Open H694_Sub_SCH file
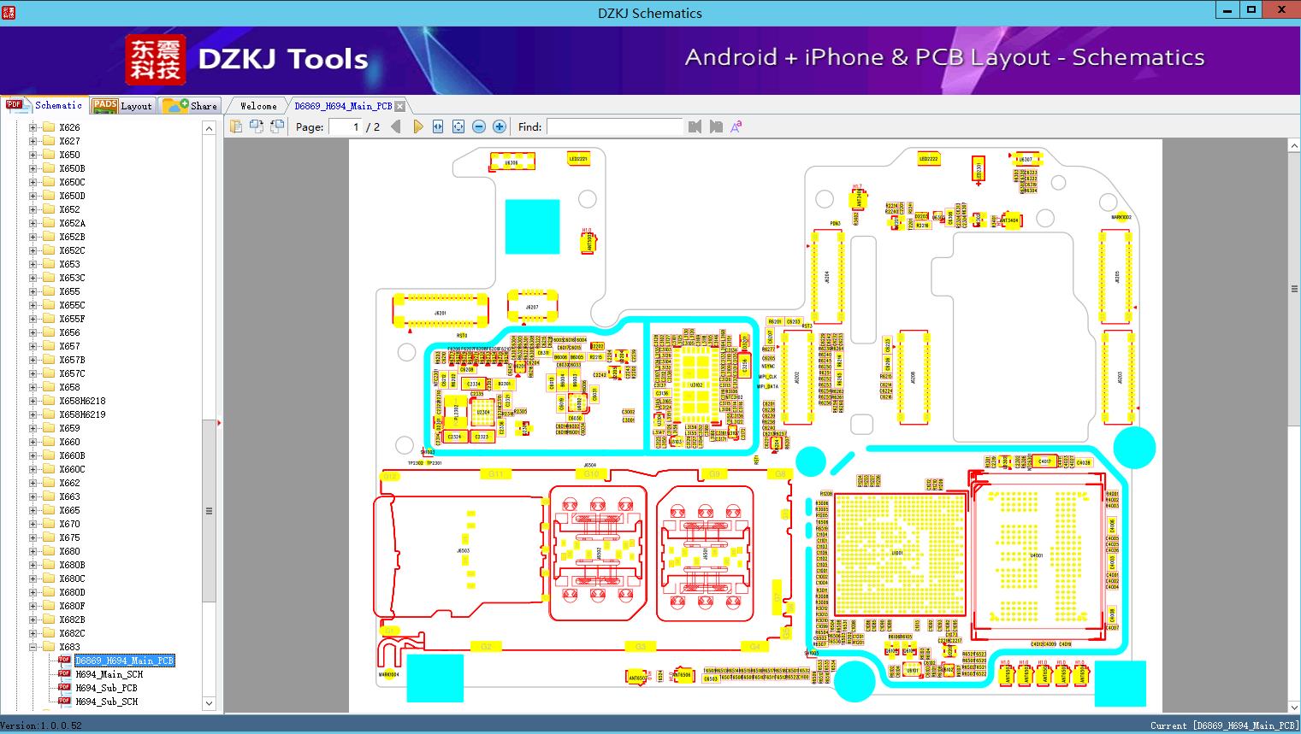This screenshot has height=734, width=1301. [x=106, y=702]
